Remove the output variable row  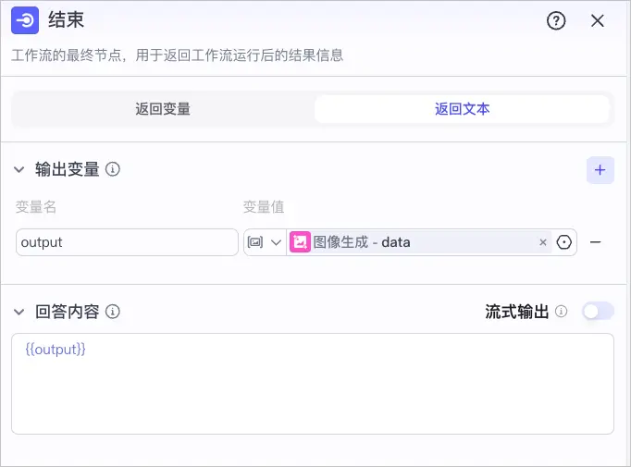coord(595,242)
